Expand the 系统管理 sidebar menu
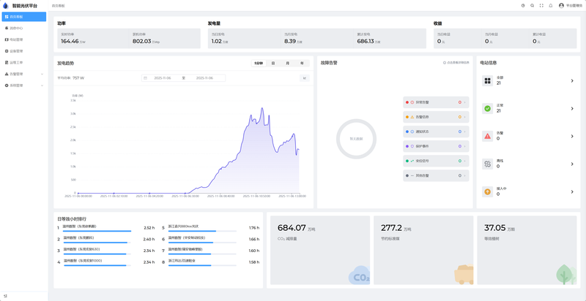Viewport: 586px width, 301px height. 23,85
